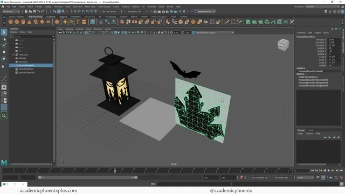345x194 pixels.
Task: Undo the last action with the toolbar icon
Action: pos(39,11)
